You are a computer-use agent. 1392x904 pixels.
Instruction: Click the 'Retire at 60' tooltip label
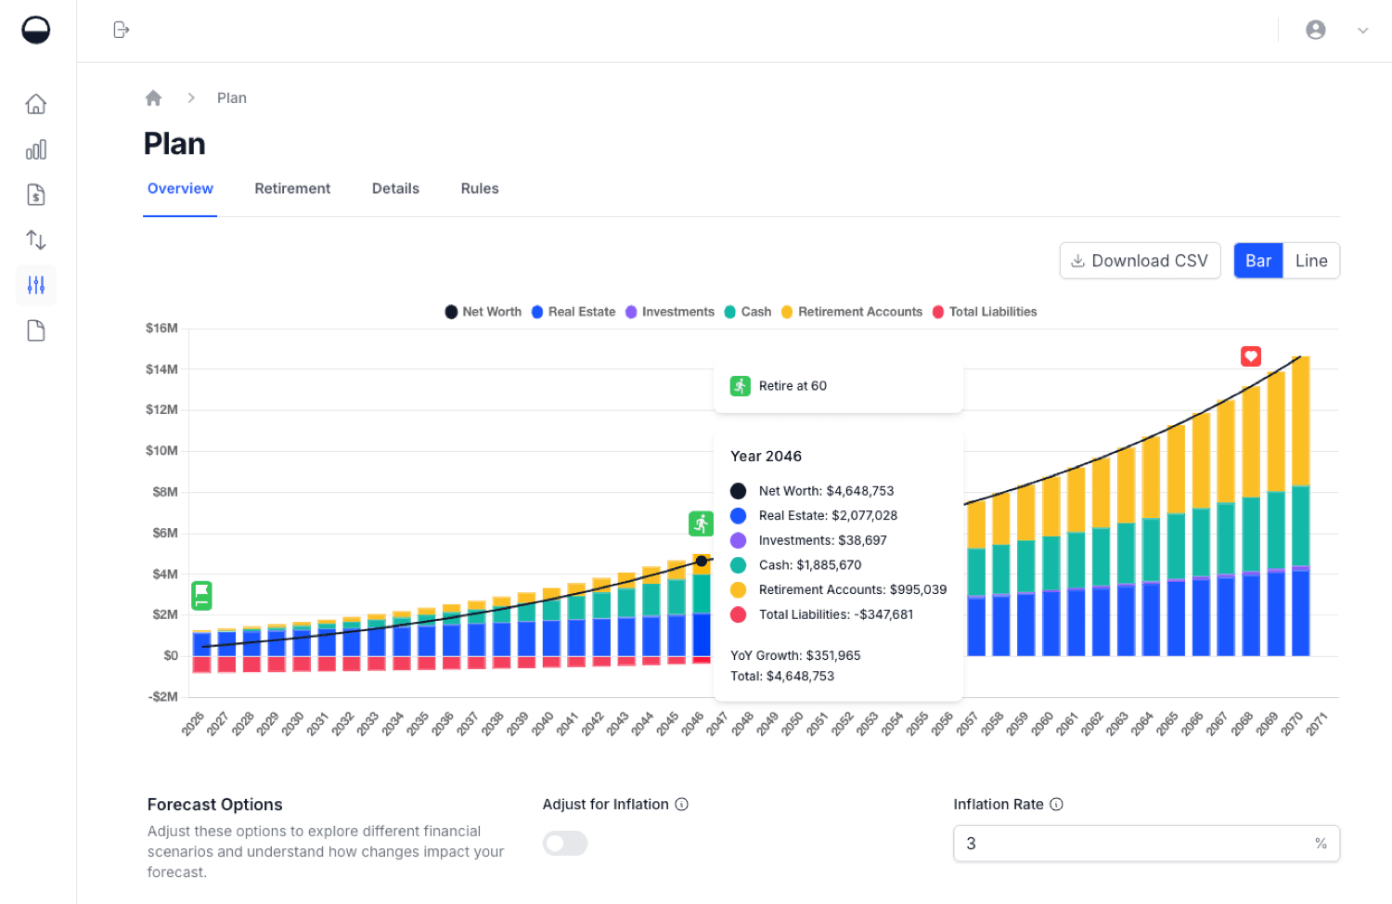[x=793, y=386]
